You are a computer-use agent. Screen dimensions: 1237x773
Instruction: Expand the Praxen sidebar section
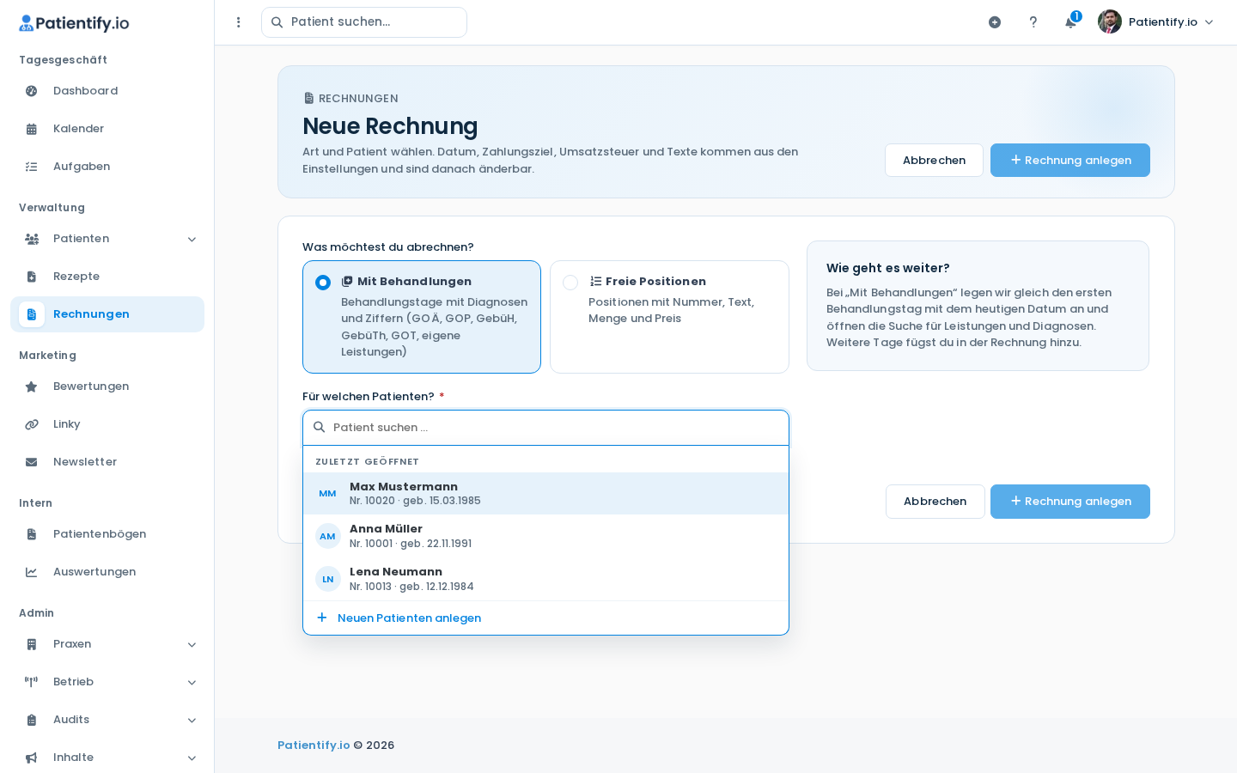107,644
